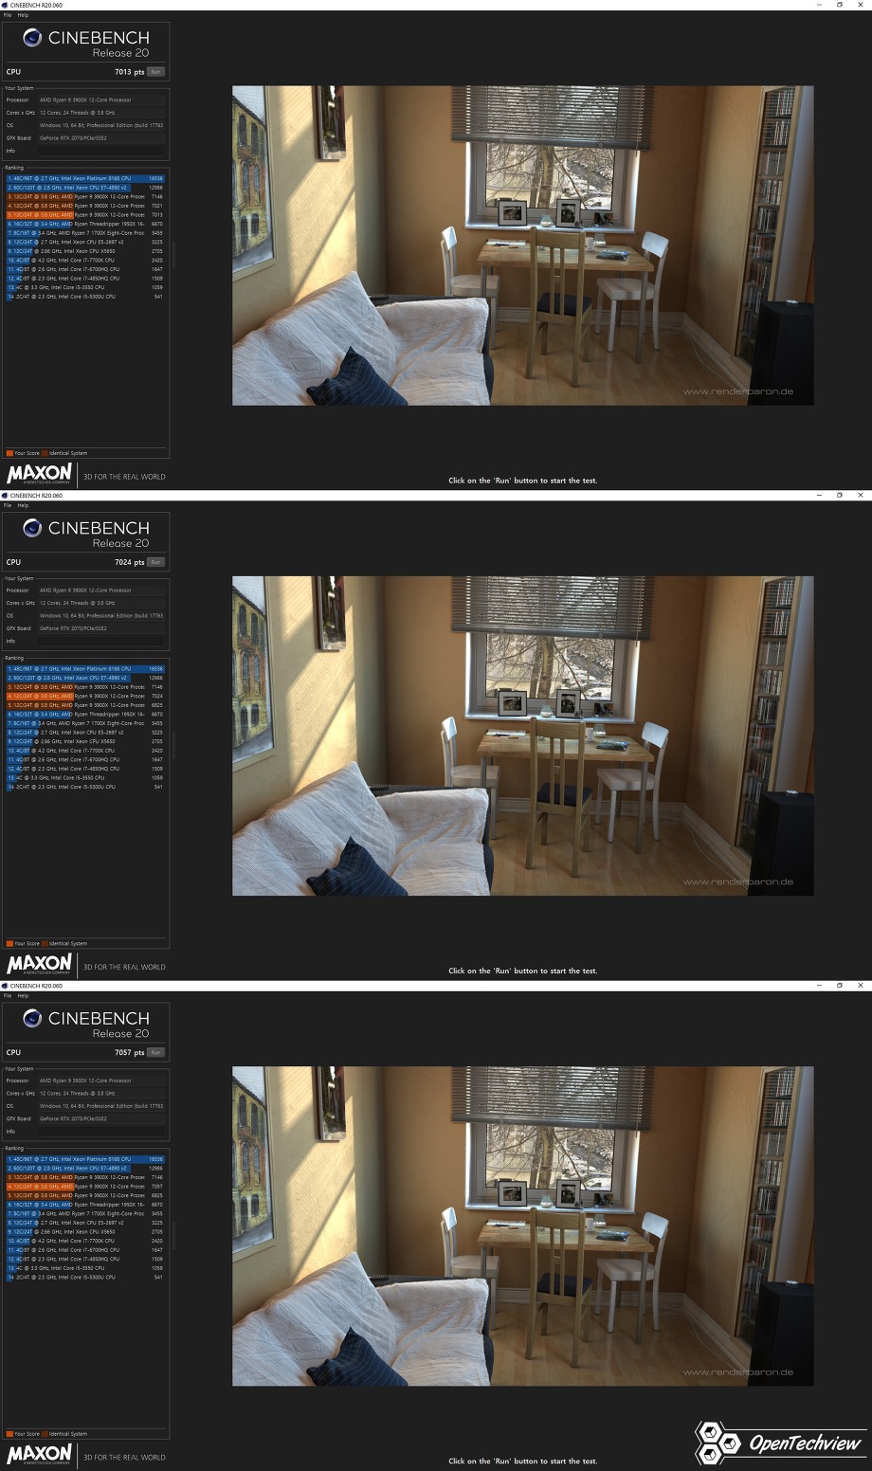
Task: Click the Info field in the 7057 pts window
Action: point(101,1131)
